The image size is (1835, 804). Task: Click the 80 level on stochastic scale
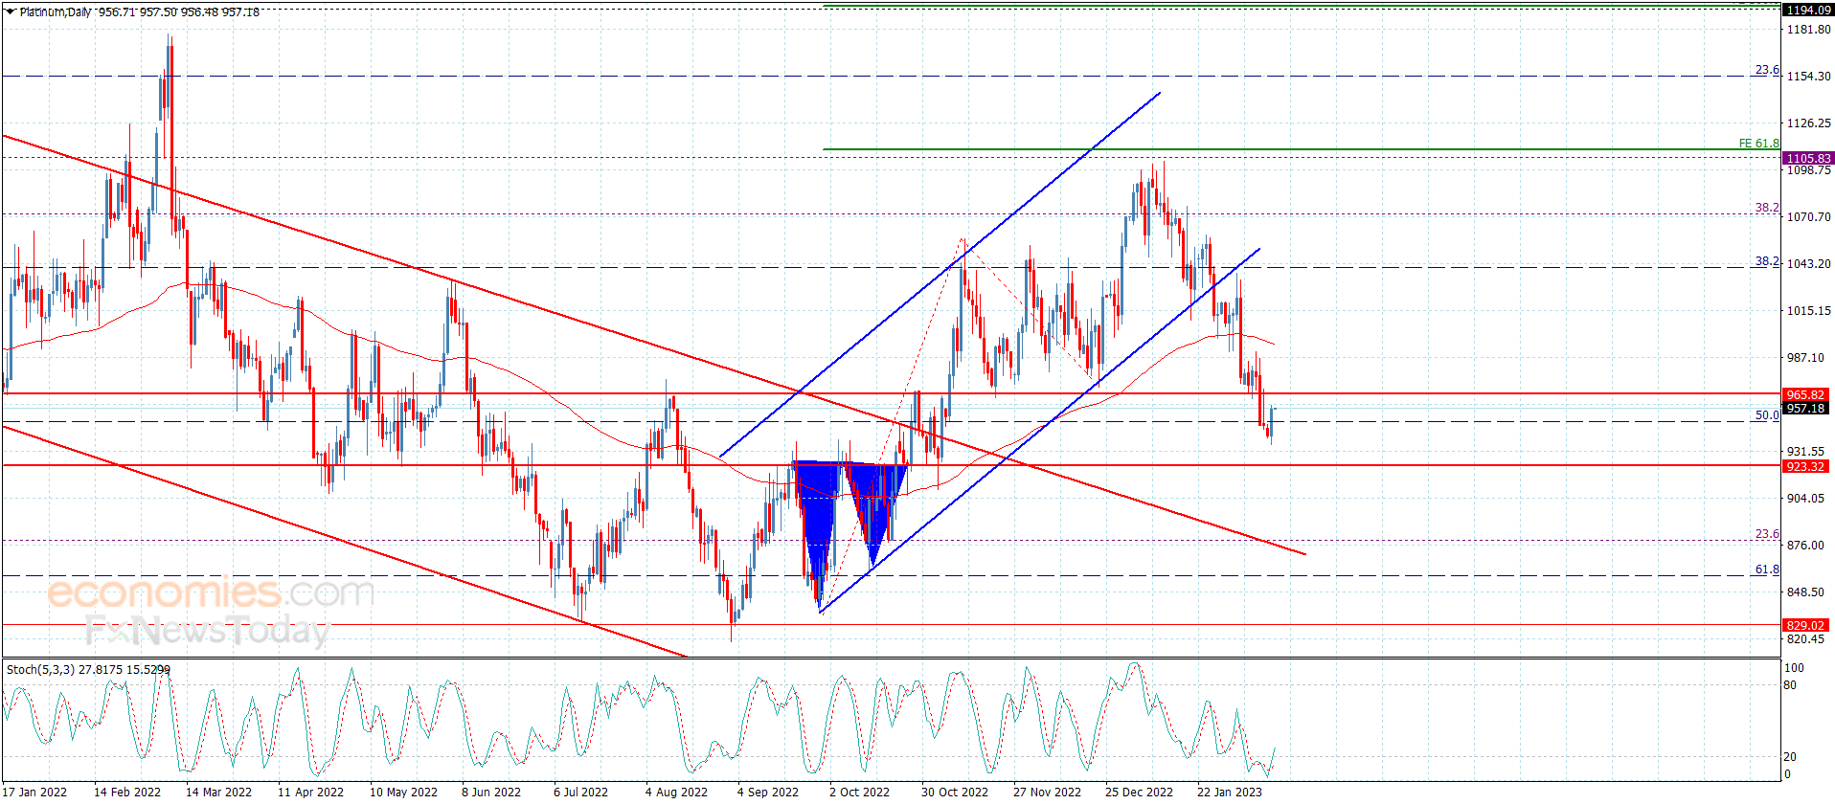tap(1790, 685)
